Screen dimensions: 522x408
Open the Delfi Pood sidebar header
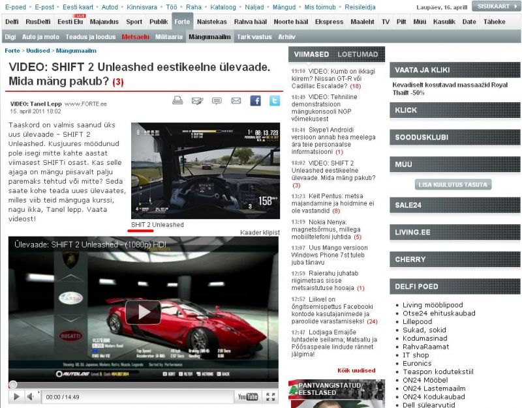point(455,286)
